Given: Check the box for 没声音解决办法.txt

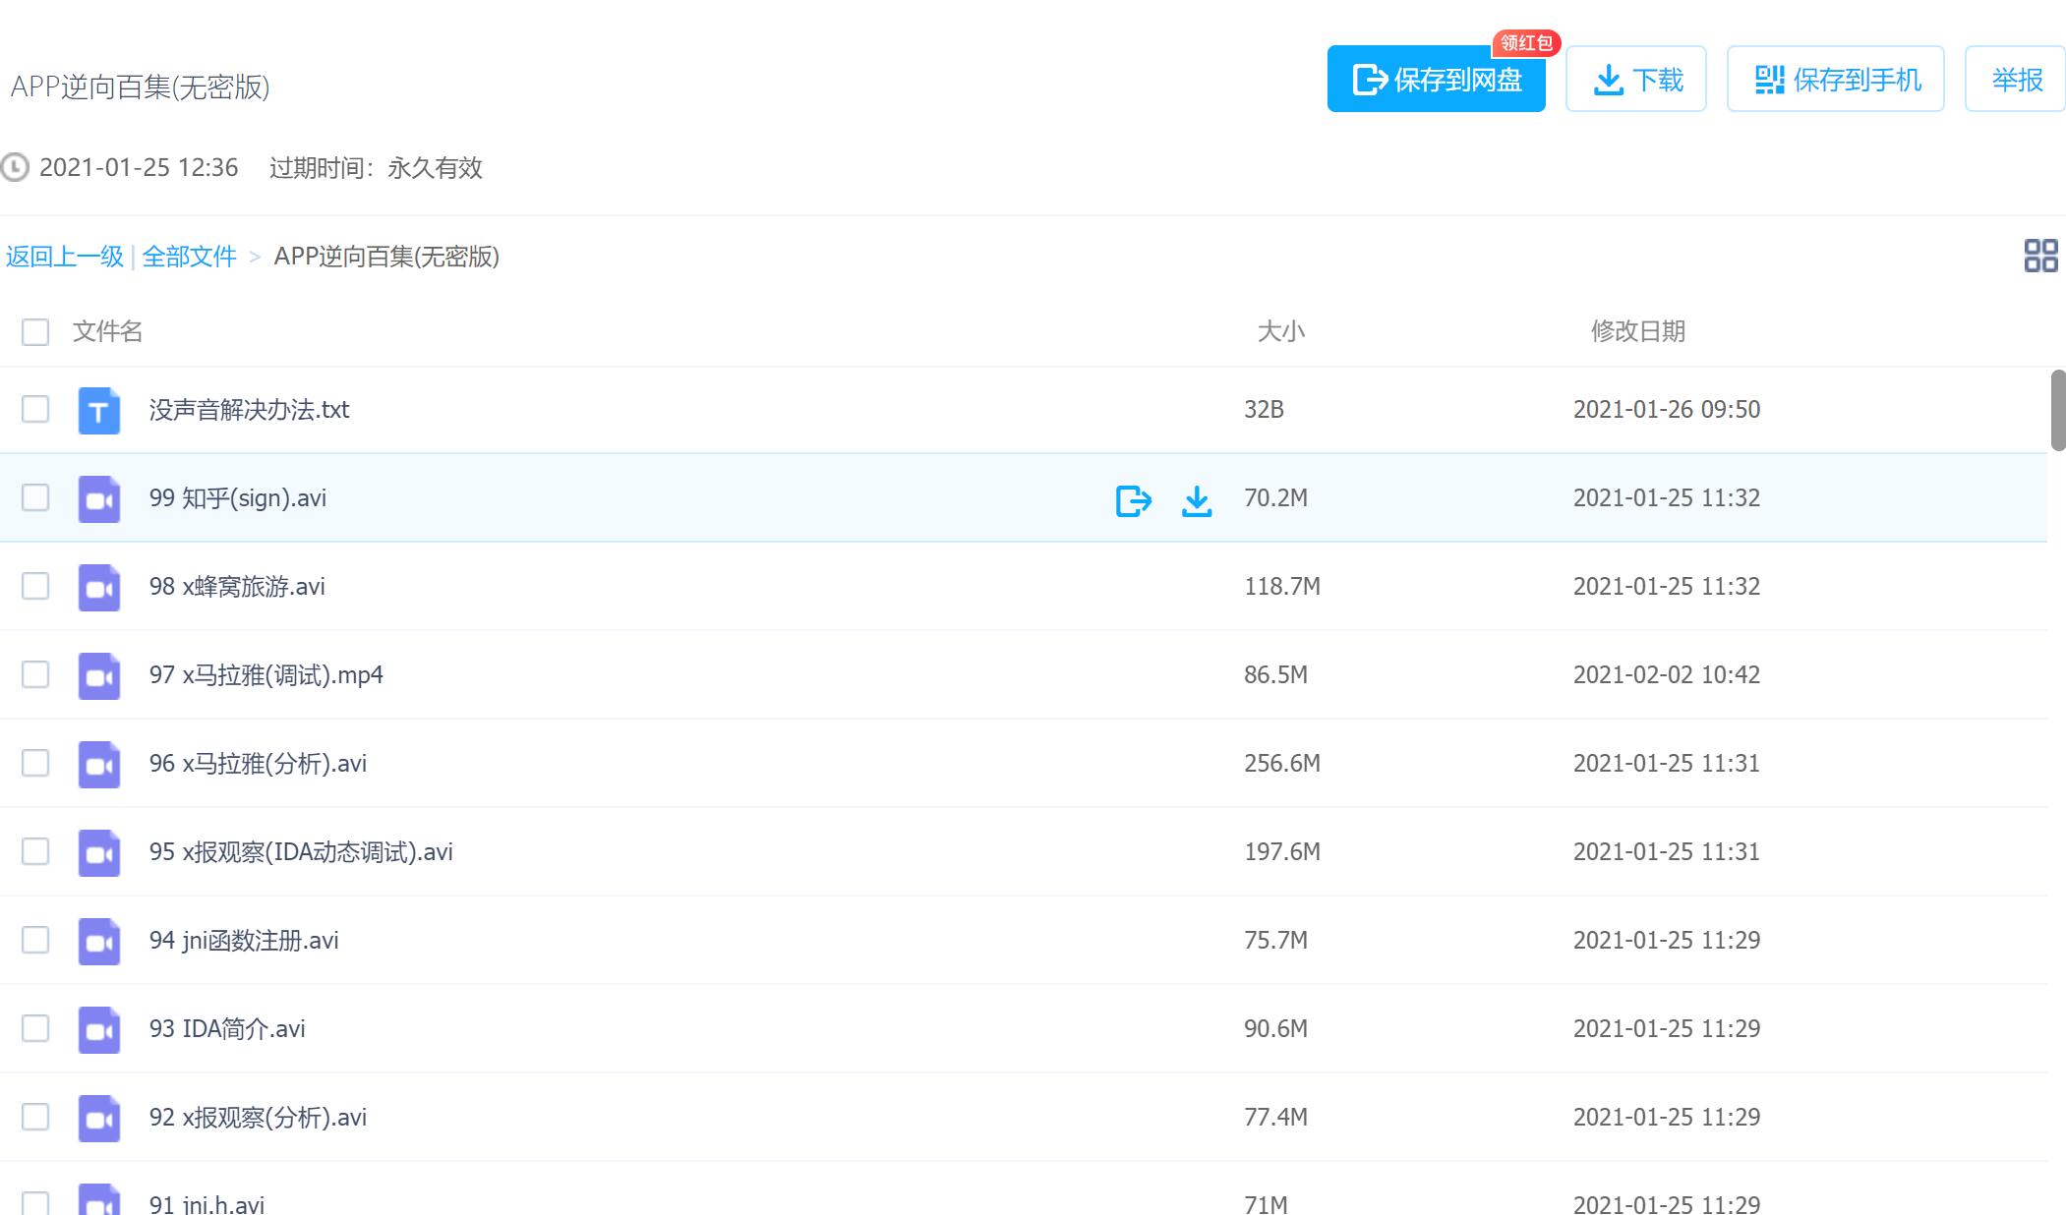Looking at the screenshot, I should (x=35, y=409).
